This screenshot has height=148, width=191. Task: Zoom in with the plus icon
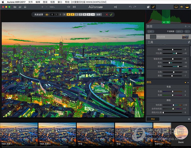pos(42,7)
